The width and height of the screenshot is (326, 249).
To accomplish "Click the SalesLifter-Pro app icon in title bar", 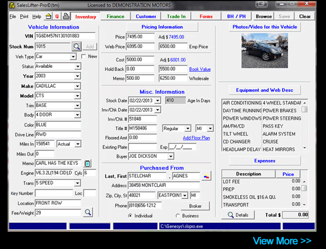I will coord(12,5).
